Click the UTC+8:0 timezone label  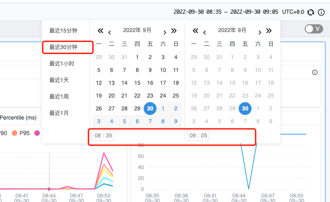[x=293, y=12]
